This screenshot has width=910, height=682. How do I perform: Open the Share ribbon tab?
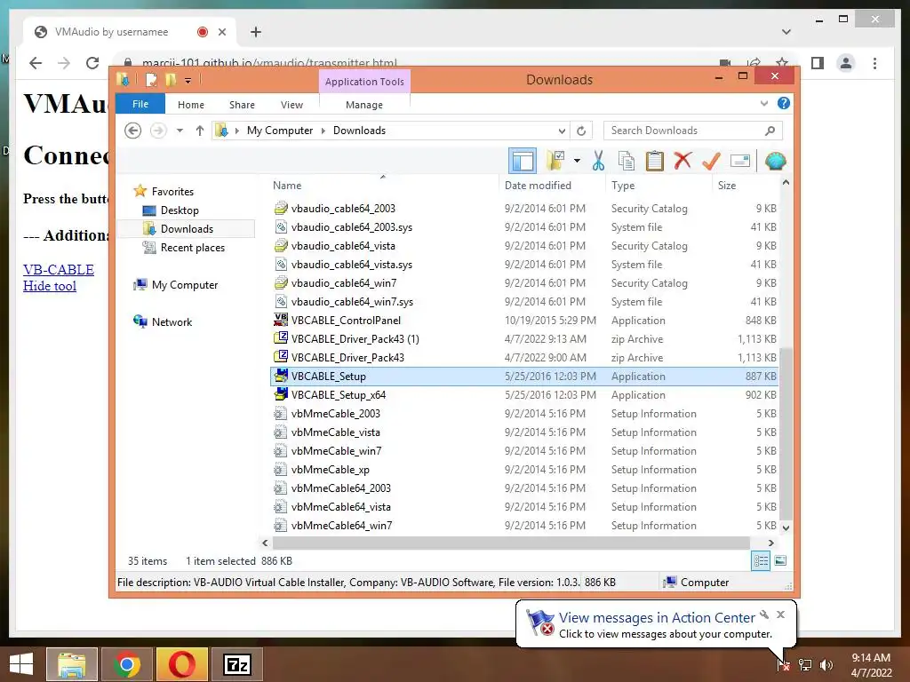(x=242, y=105)
